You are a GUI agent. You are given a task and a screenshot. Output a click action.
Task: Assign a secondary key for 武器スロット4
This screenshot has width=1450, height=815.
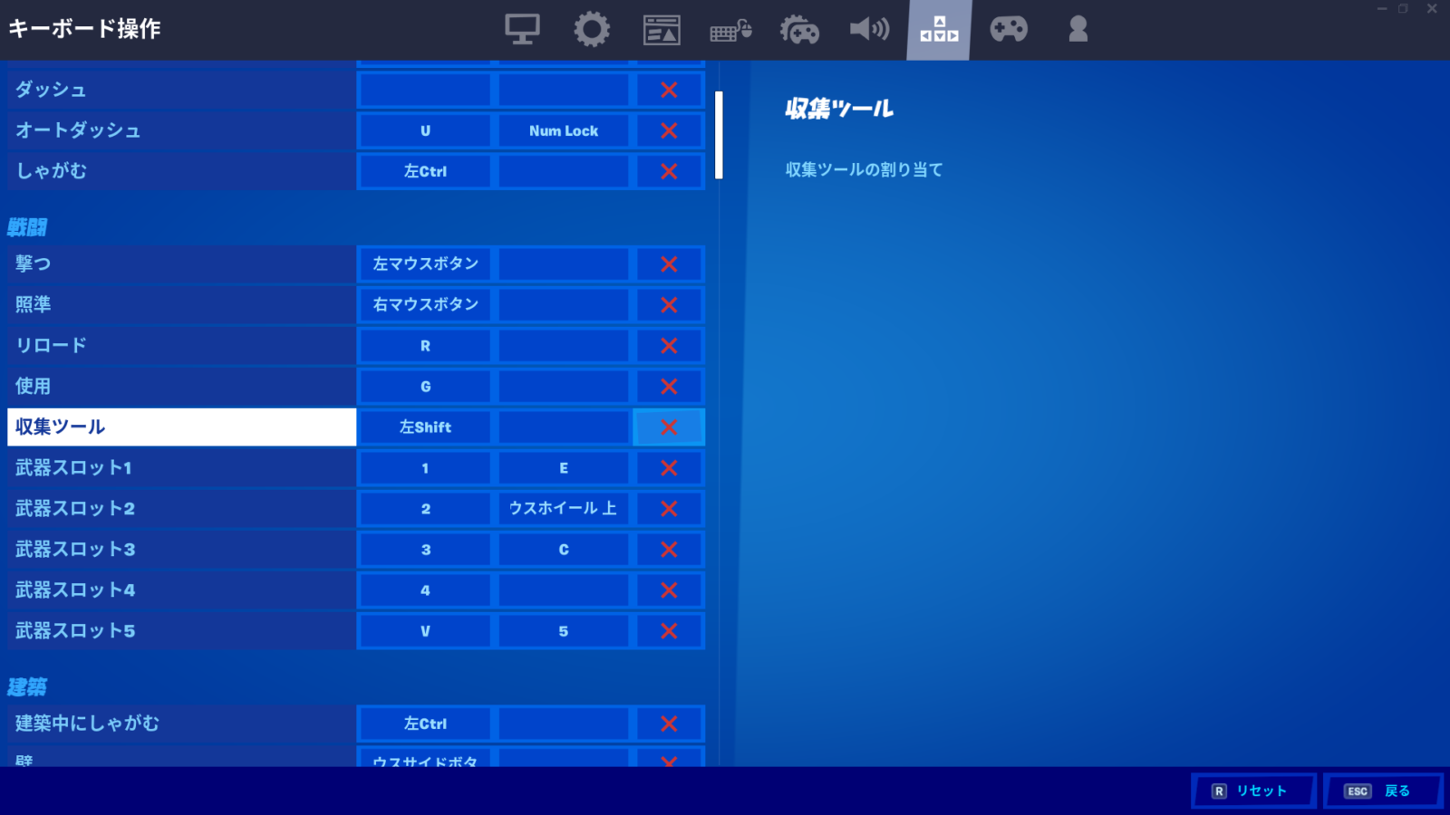[564, 590]
